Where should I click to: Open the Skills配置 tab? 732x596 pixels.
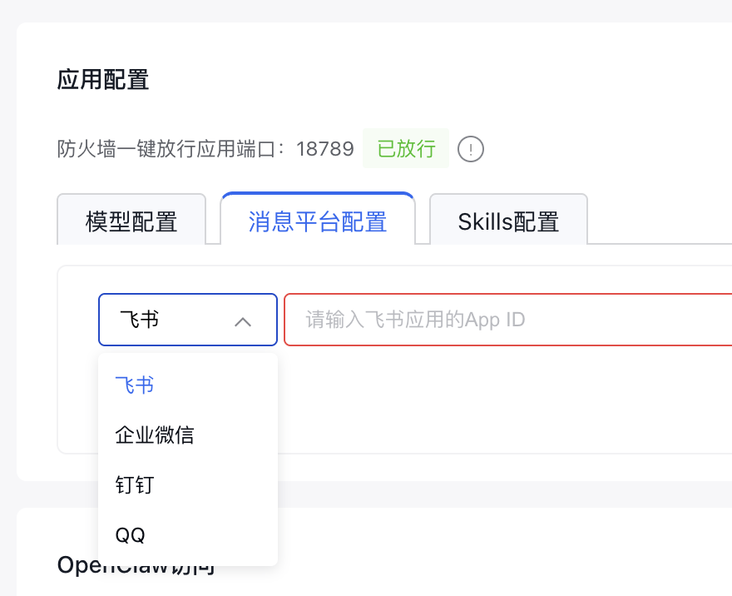[508, 221]
